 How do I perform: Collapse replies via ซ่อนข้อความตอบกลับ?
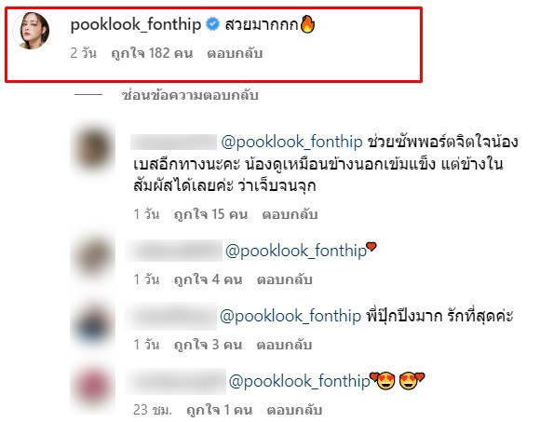coord(190,95)
